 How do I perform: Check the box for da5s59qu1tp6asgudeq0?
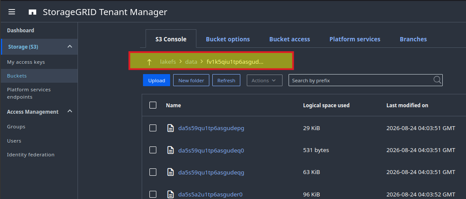click(153, 150)
